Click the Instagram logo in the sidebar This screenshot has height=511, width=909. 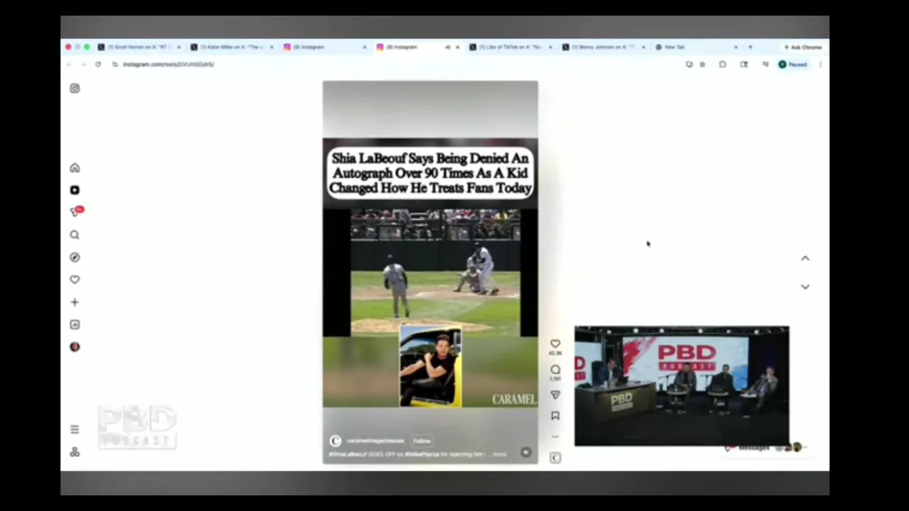point(75,89)
